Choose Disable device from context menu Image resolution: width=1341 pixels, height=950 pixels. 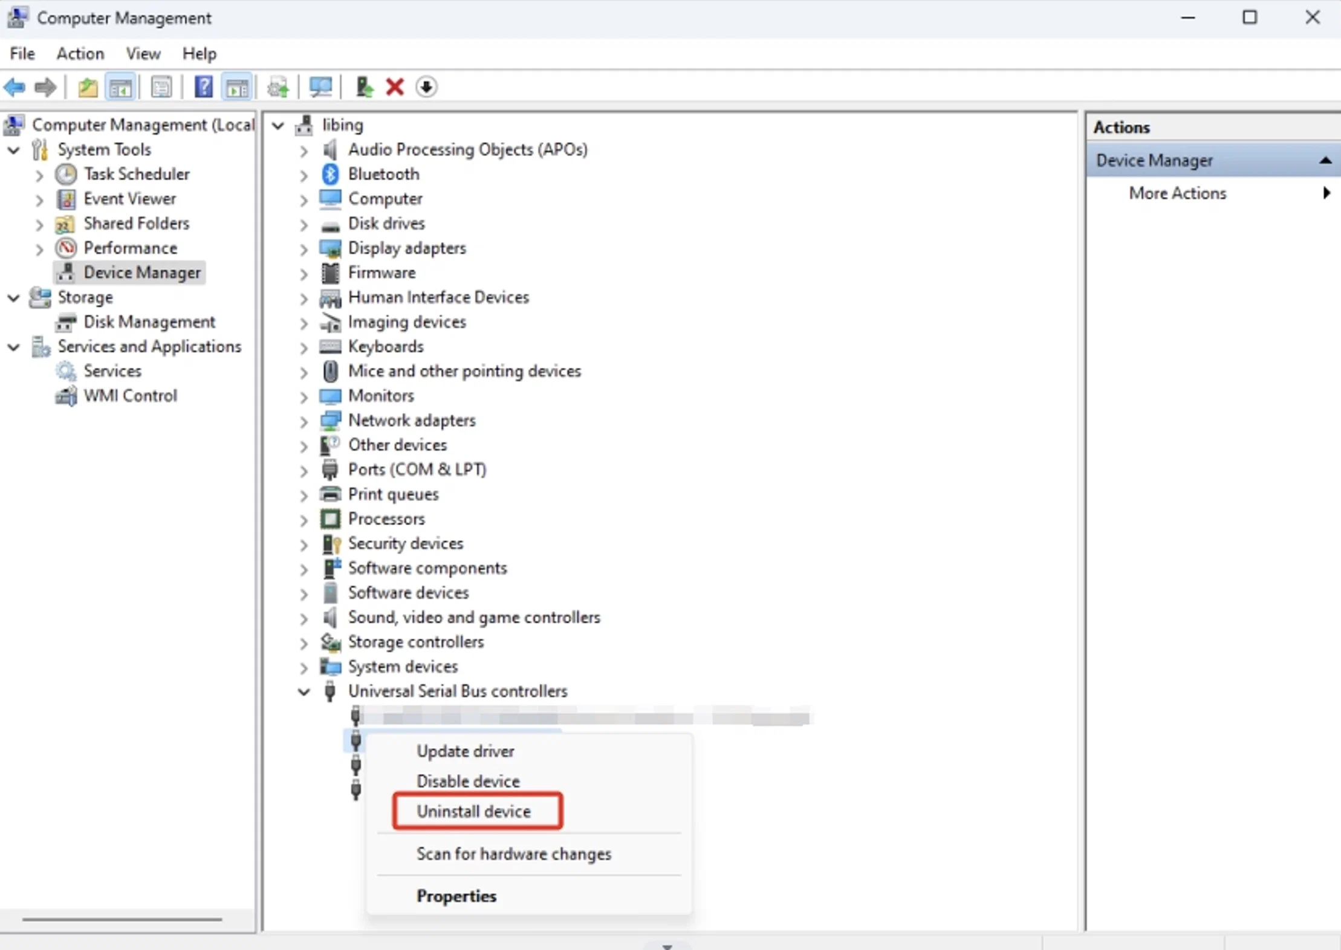468,781
